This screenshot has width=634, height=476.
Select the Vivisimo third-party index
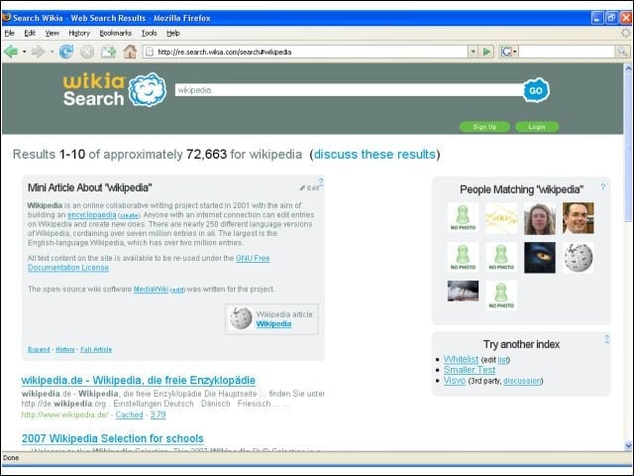pos(455,381)
